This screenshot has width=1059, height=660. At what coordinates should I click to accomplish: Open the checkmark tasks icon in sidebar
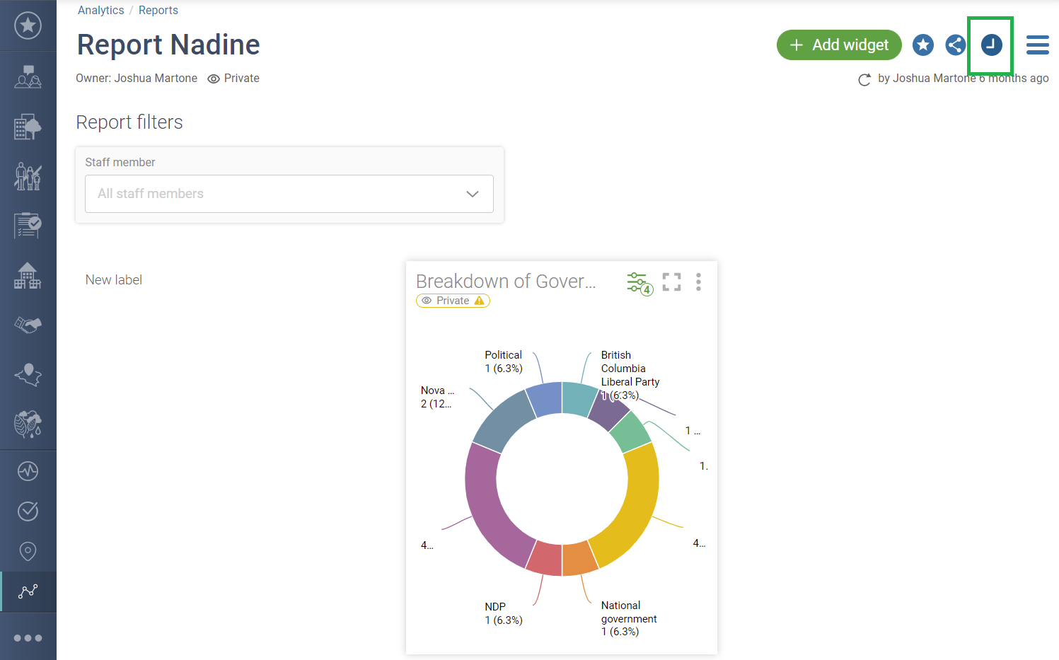pos(28,511)
